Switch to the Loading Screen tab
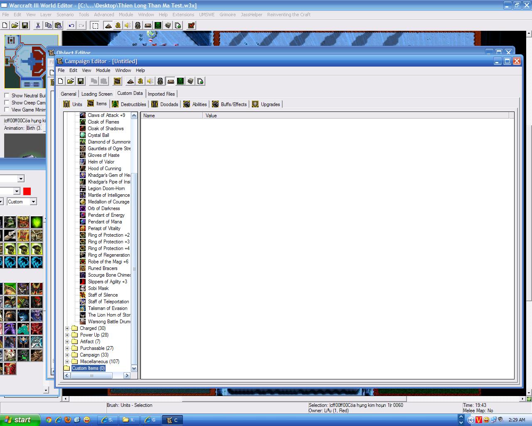The image size is (532, 426). (97, 94)
